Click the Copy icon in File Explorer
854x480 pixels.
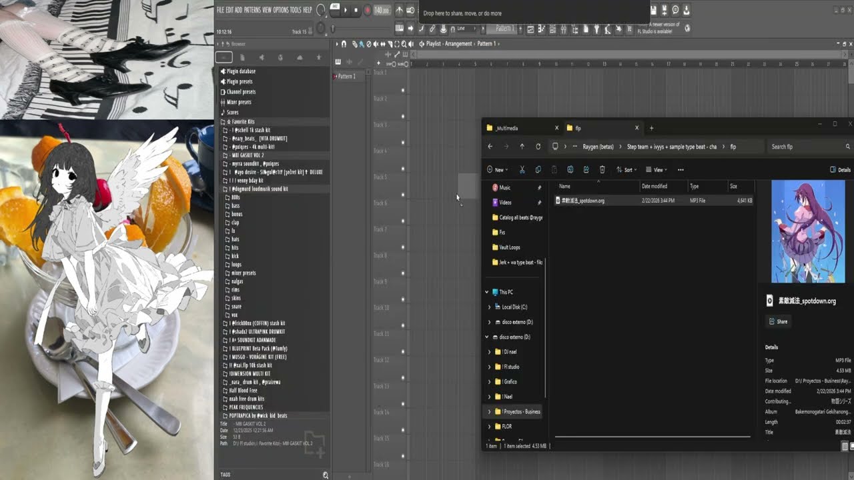click(x=538, y=170)
